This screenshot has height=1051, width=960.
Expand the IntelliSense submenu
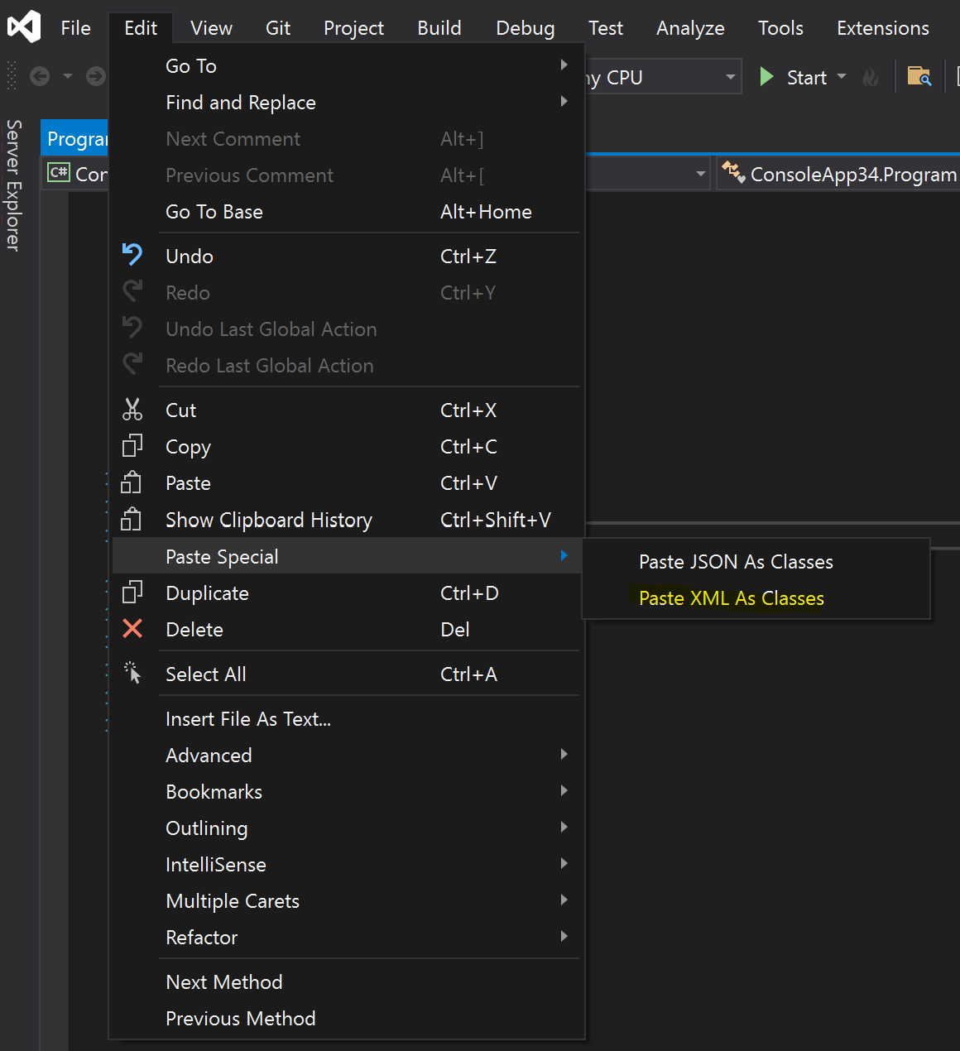[346, 864]
